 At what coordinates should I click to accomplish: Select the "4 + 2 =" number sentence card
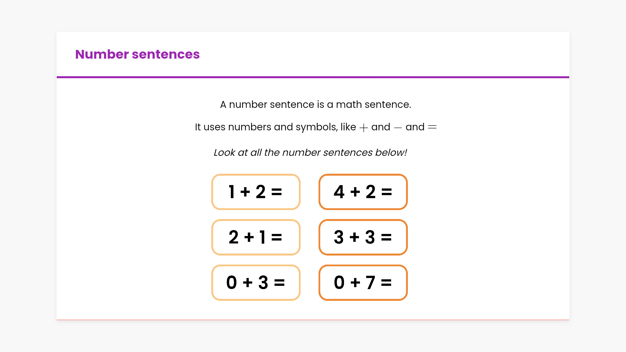pyautogui.click(x=363, y=192)
